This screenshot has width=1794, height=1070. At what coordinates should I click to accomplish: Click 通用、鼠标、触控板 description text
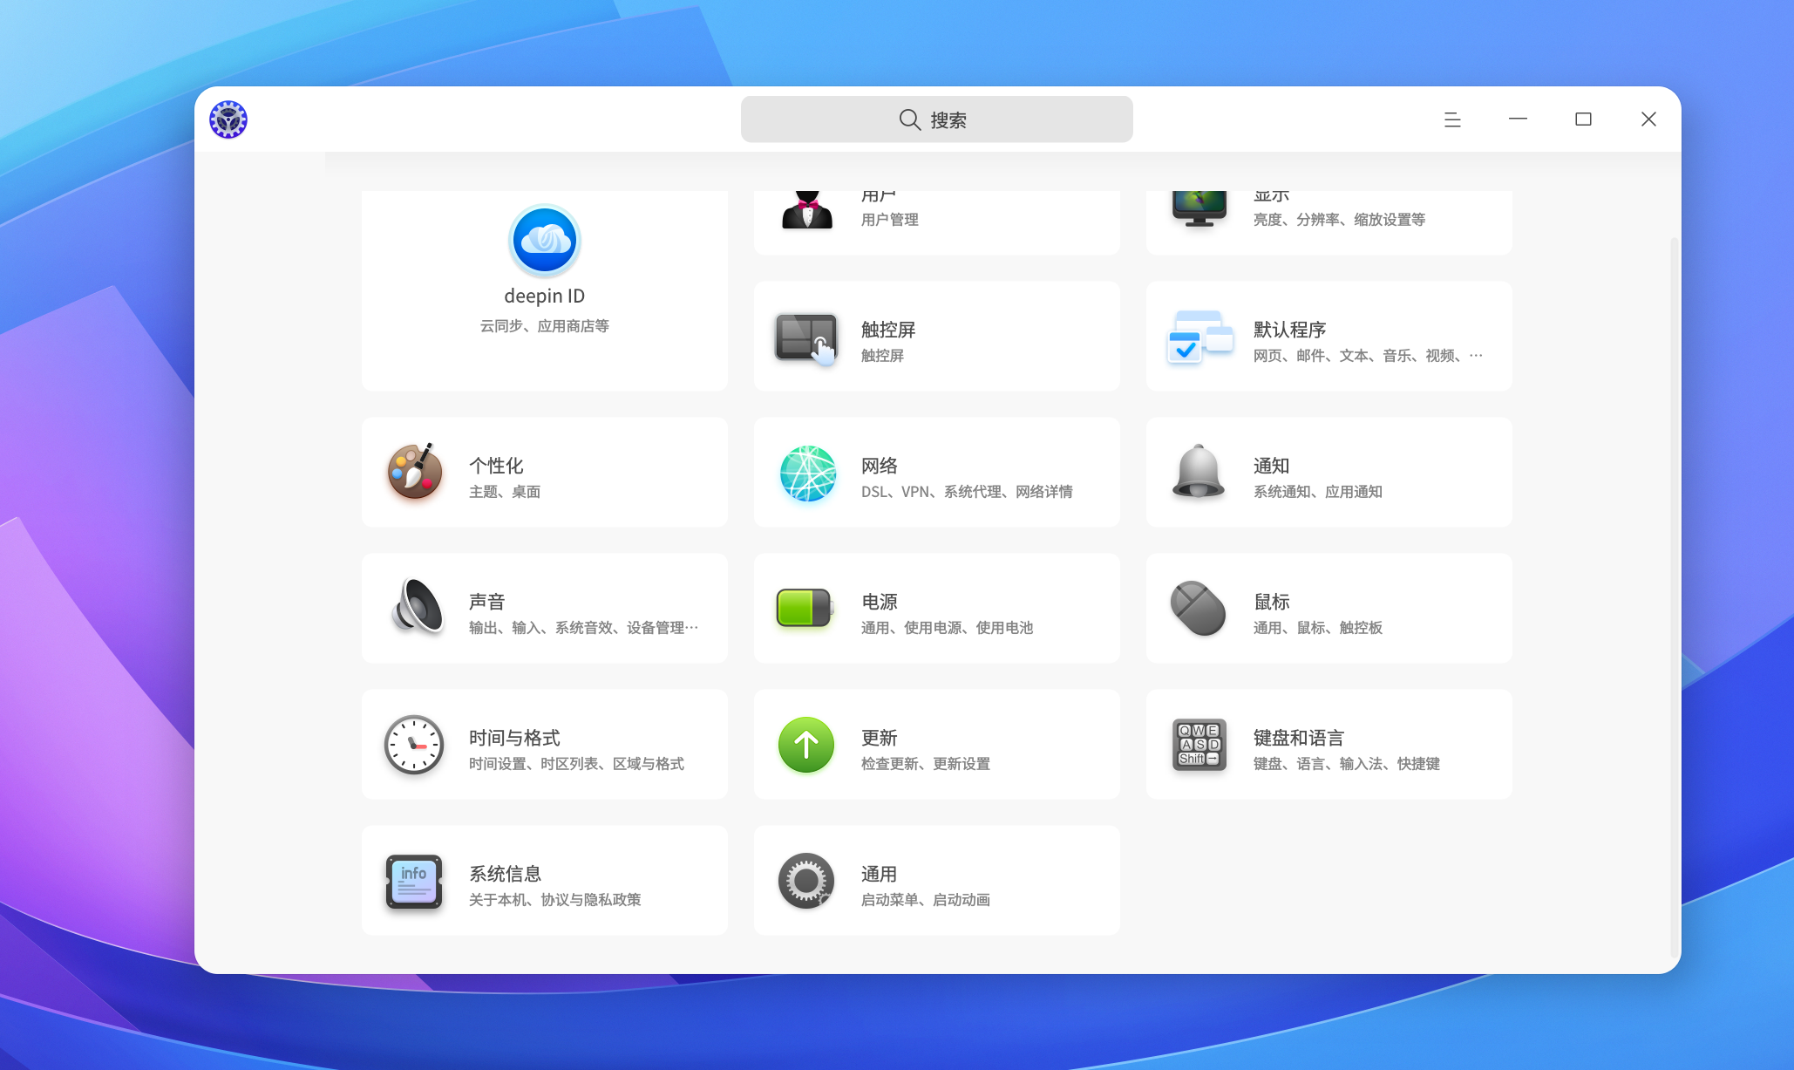1318,628
